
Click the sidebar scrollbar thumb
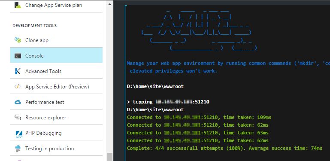pyautogui.click(x=109, y=157)
